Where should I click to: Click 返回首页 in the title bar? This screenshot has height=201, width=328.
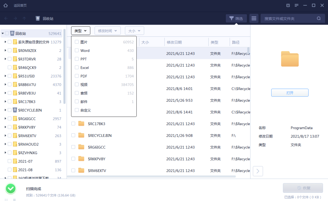coord(20,5)
